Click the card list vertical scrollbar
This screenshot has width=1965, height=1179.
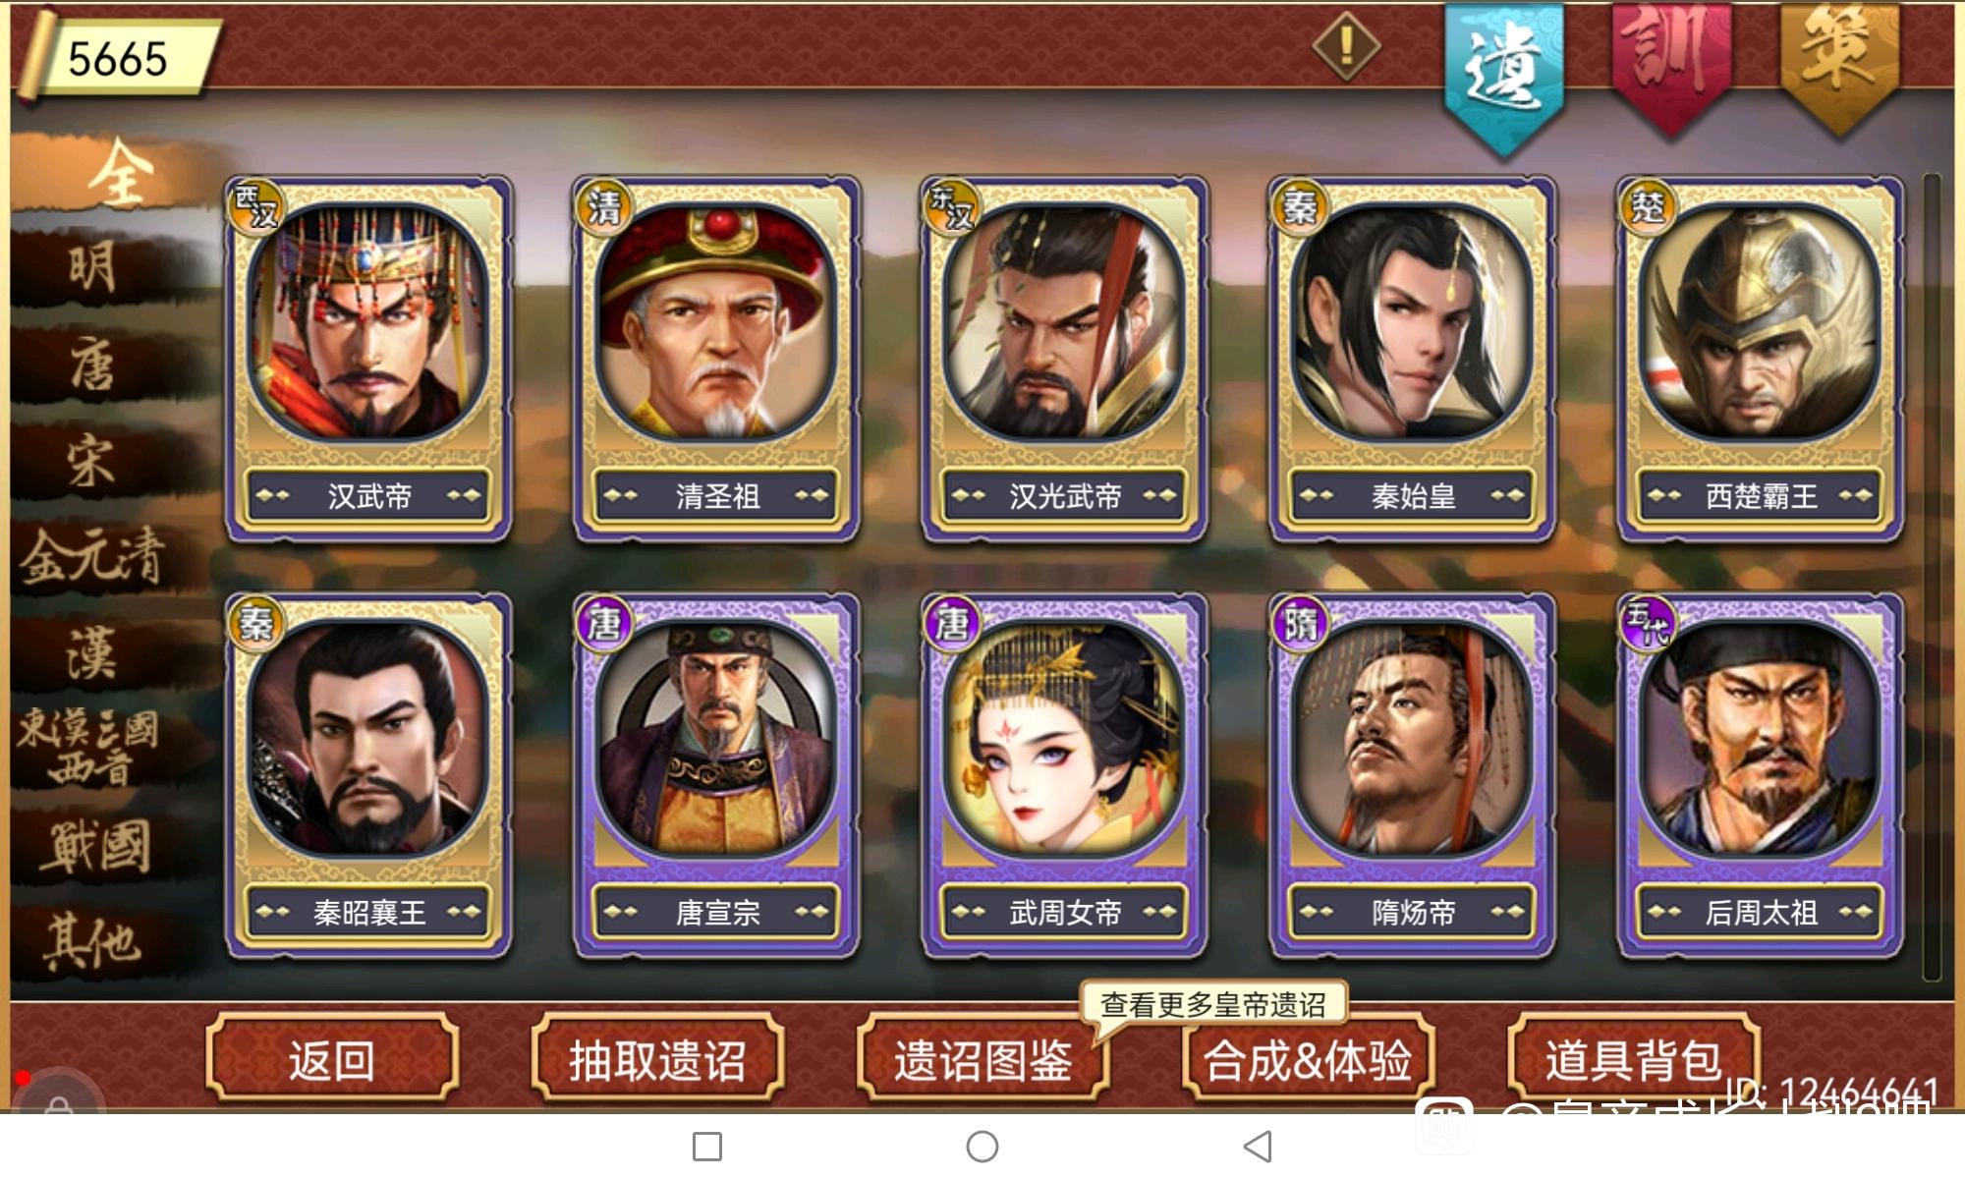pos(1932,577)
